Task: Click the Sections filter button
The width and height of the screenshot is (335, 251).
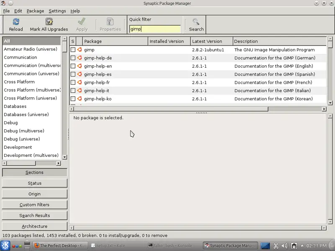Action: tap(34, 172)
